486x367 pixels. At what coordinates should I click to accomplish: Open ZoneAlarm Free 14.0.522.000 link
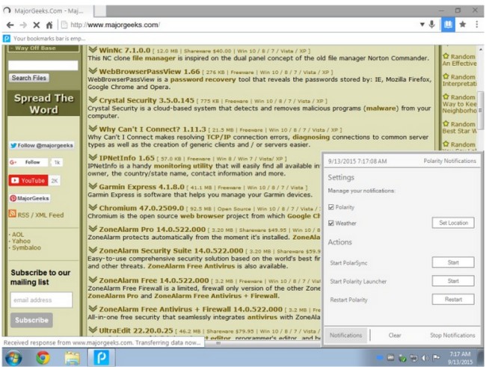click(154, 280)
